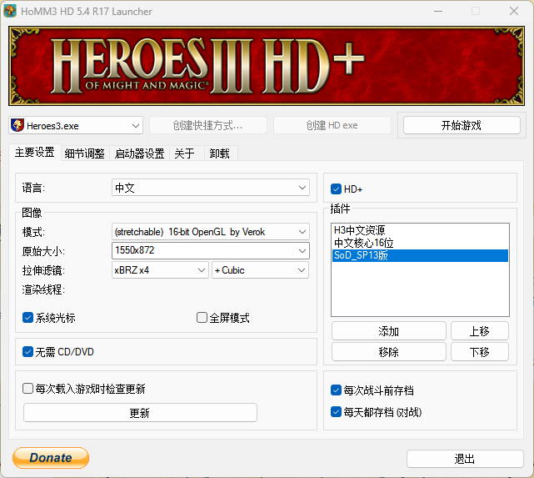Click the 创建快捷方式... button

[207, 125]
